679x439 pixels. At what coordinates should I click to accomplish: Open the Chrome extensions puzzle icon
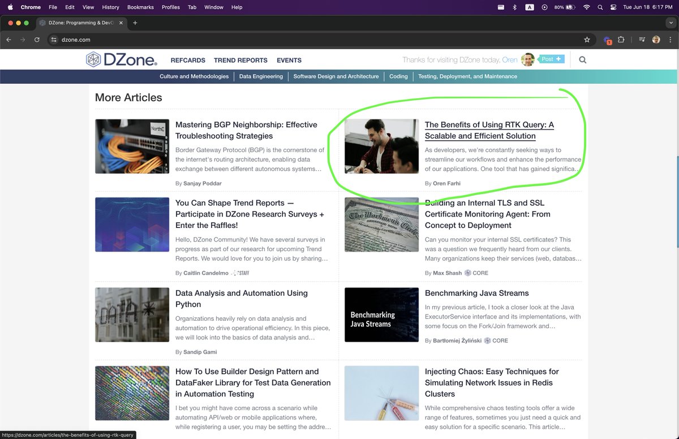point(621,40)
